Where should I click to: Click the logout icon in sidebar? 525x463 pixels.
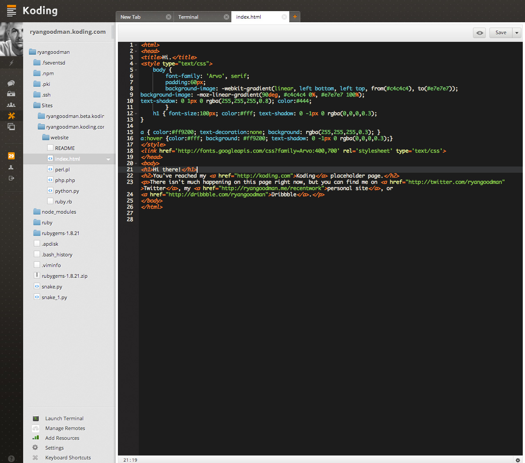[x=11, y=178]
